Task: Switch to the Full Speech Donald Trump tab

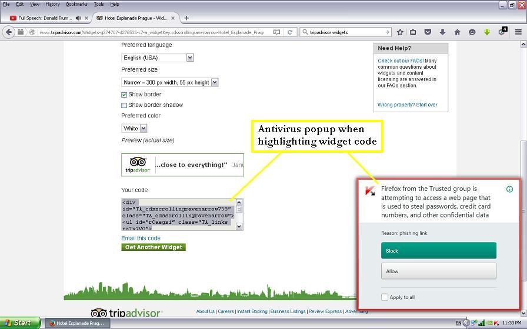Action: [41, 18]
